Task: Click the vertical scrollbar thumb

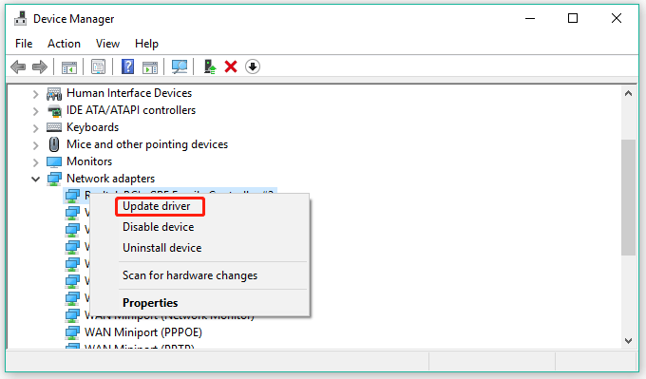Action: (628, 198)
